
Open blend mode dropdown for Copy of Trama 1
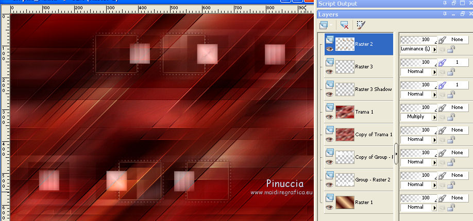coord(434,140)
